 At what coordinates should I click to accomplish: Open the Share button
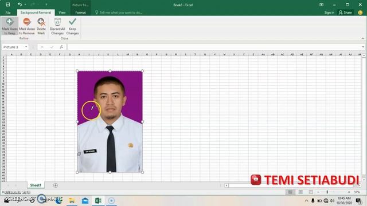345,13
